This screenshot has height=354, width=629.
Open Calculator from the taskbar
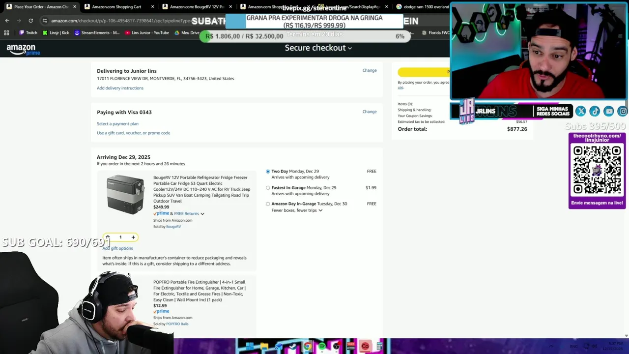coord(379,347)
